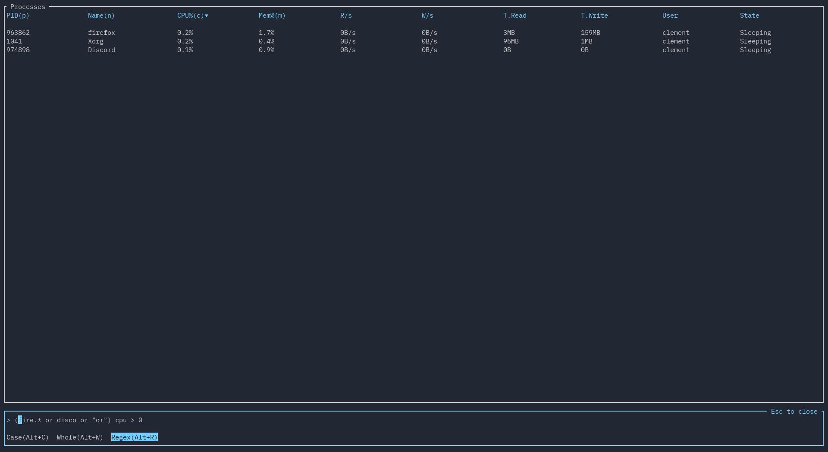
Task: Sort processes by the User column
Action: click(x=670, y=15)
